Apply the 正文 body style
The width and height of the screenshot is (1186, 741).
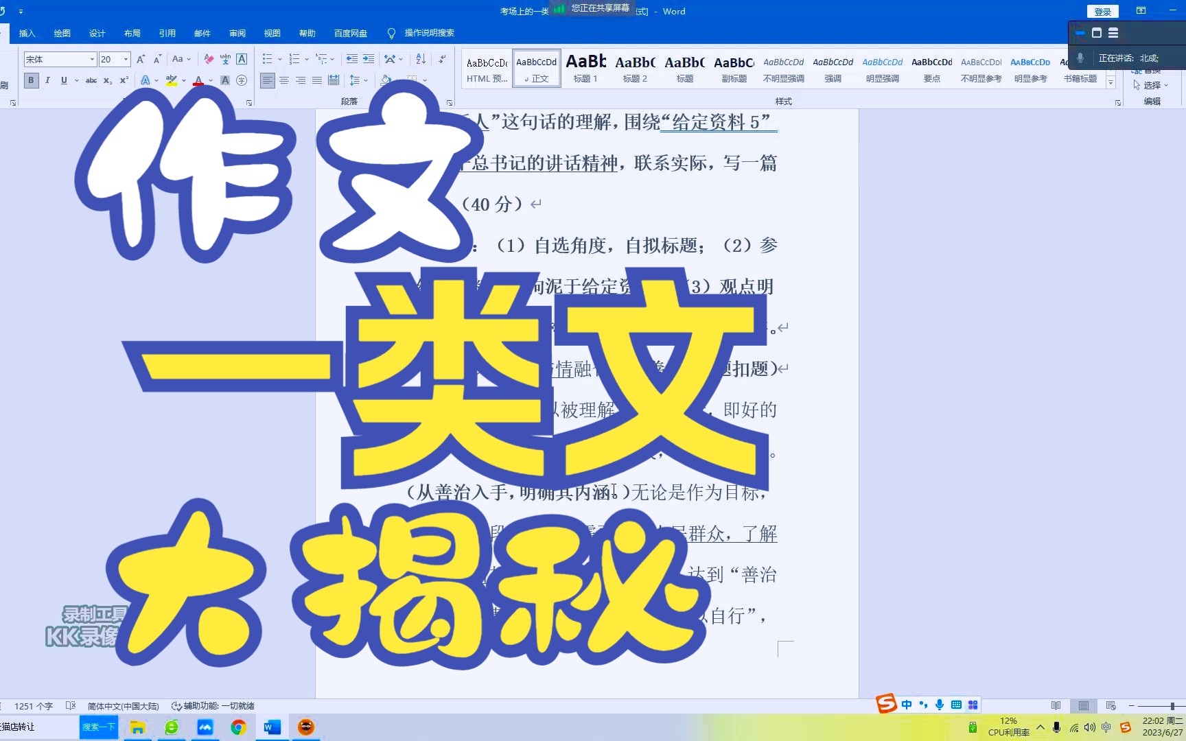536,69
